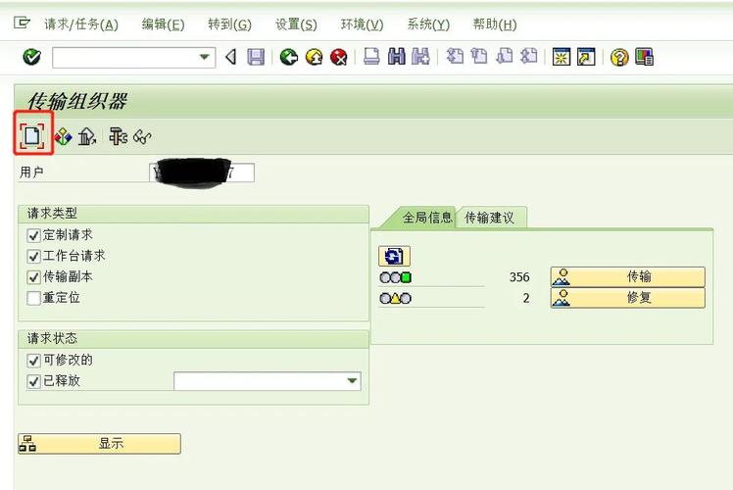
Task: Uncheck the 可修改的 checkbox
Action: 33,361
